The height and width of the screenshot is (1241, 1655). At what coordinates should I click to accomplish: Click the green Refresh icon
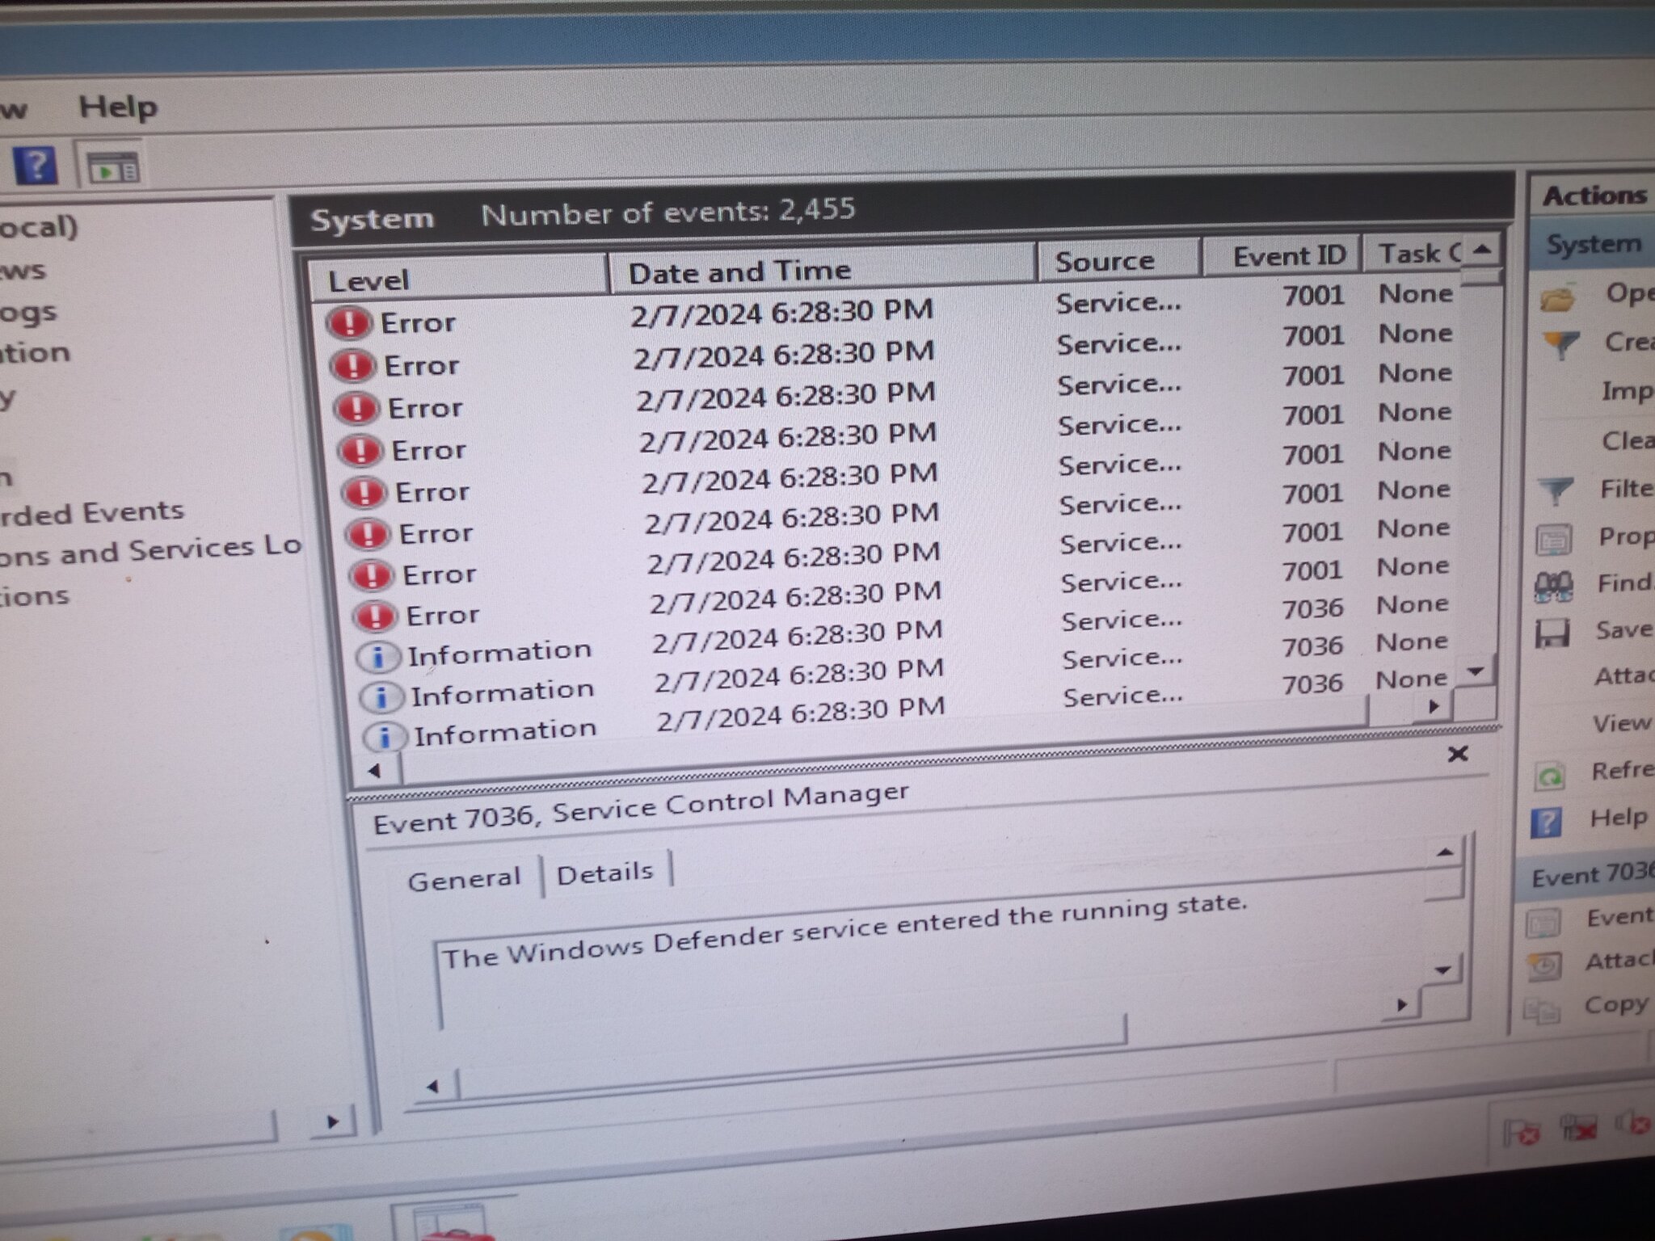coord(1550,776)
